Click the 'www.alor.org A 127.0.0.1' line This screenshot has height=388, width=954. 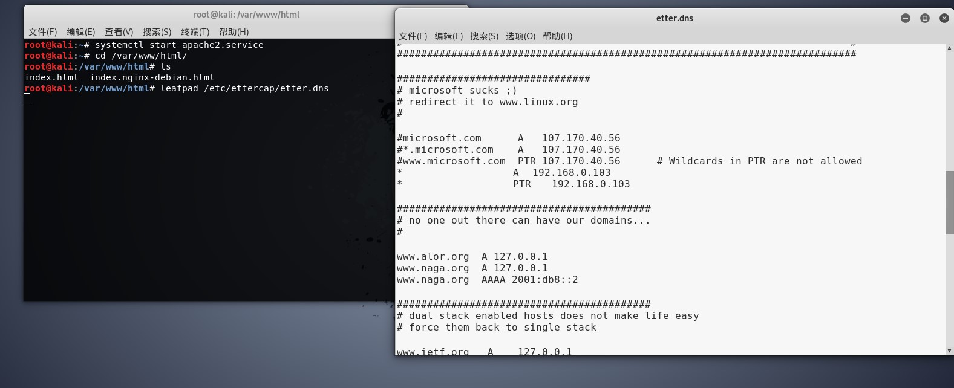coord(472,256)
